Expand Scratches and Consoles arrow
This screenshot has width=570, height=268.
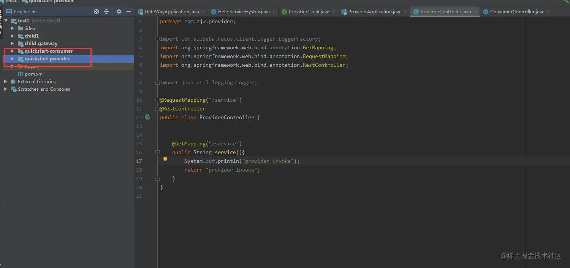pos(6,89)
